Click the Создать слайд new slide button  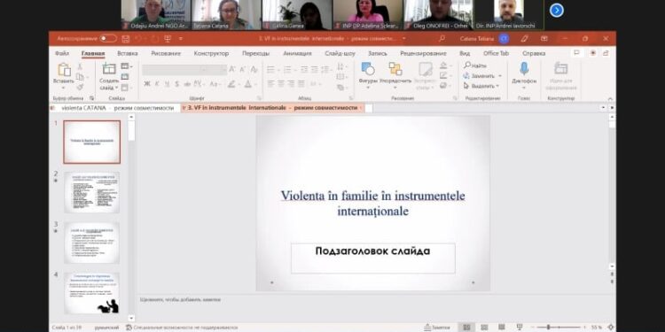109,76
